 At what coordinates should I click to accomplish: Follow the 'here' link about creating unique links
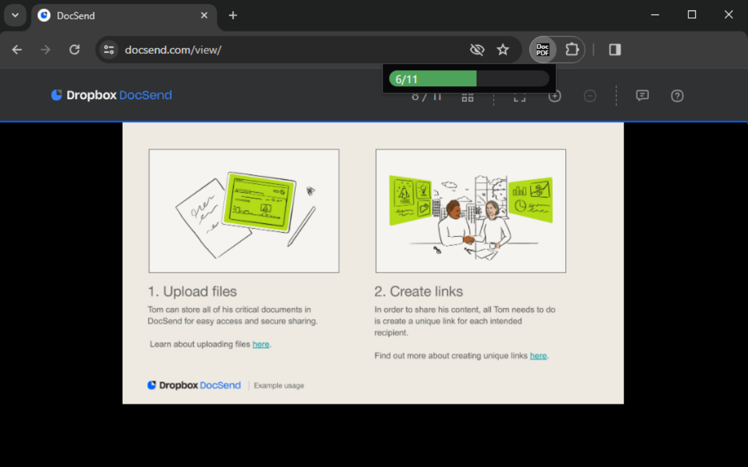(538, 356)
